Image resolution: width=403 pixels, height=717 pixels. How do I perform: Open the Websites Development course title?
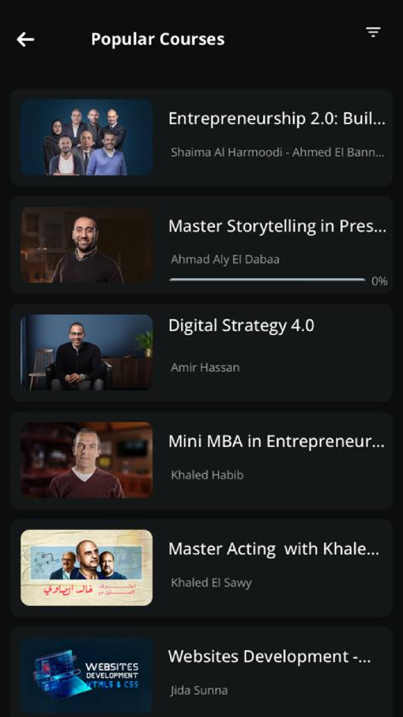click(269, 656)
